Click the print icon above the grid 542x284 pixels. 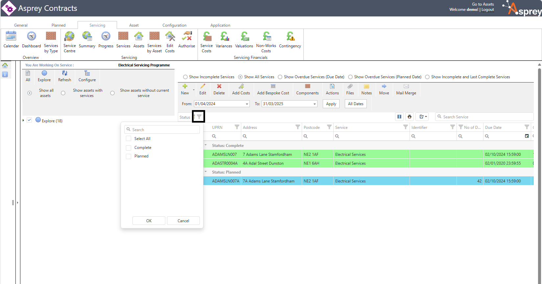tap(410, 117)
